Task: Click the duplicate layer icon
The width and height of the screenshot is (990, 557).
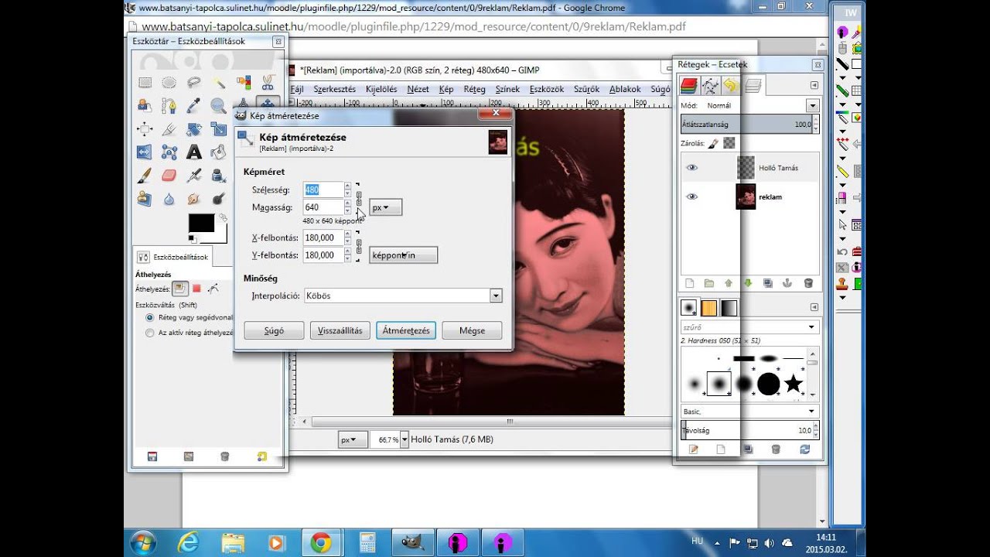Action: 768,283
